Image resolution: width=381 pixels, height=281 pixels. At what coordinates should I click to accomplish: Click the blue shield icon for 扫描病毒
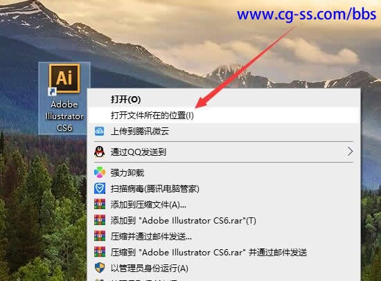[x=100, y=188]
